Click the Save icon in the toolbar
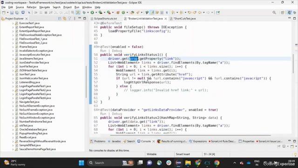The width and height of the screenshot is (298, 168). pos(12,13)
